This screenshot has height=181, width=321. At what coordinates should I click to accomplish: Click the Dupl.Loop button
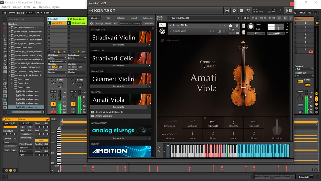coord(26,138)
